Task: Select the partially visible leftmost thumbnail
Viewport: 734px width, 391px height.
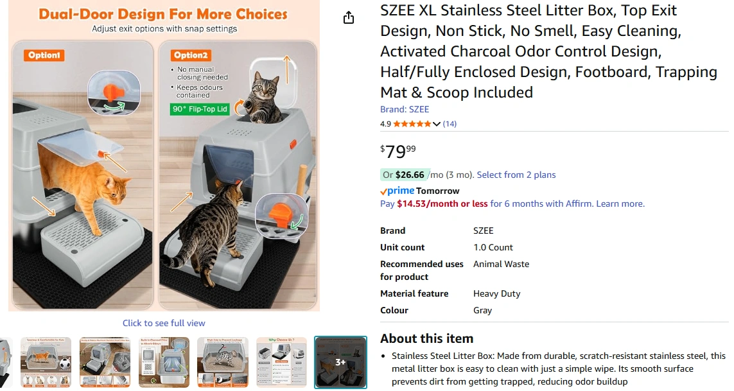Action: pyautogui.click(x=6, y=363)
